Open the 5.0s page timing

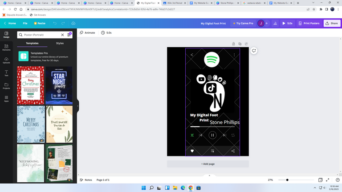[106, 32]
